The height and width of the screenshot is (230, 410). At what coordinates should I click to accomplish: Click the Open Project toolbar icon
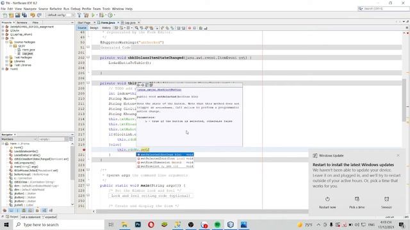click(x=17, y=15)
